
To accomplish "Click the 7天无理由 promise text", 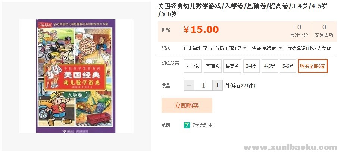I will point(203,125).
